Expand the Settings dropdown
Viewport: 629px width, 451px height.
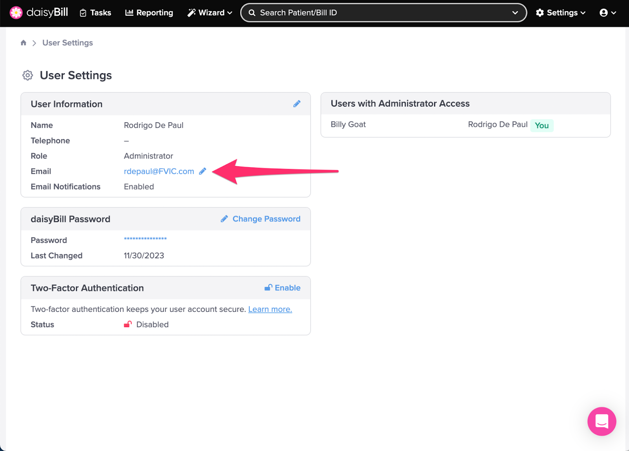(x=560, y=12)
